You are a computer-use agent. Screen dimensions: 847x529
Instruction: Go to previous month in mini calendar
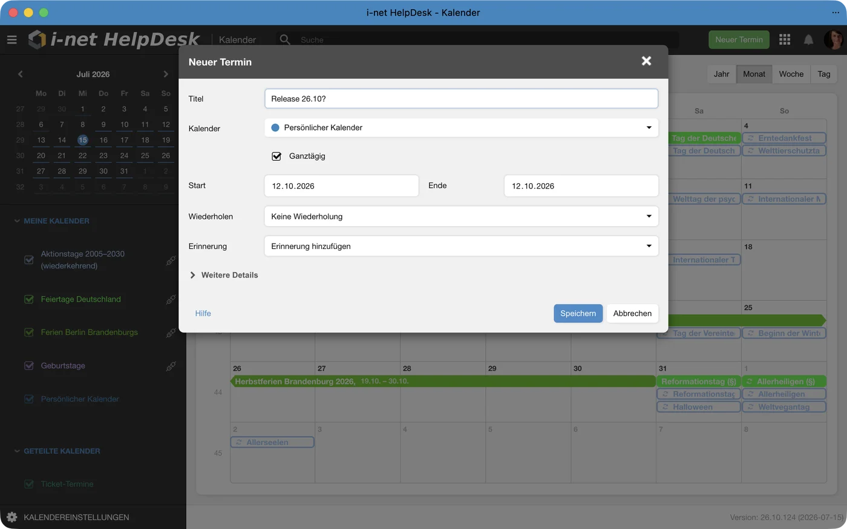[x=20, y=74]
